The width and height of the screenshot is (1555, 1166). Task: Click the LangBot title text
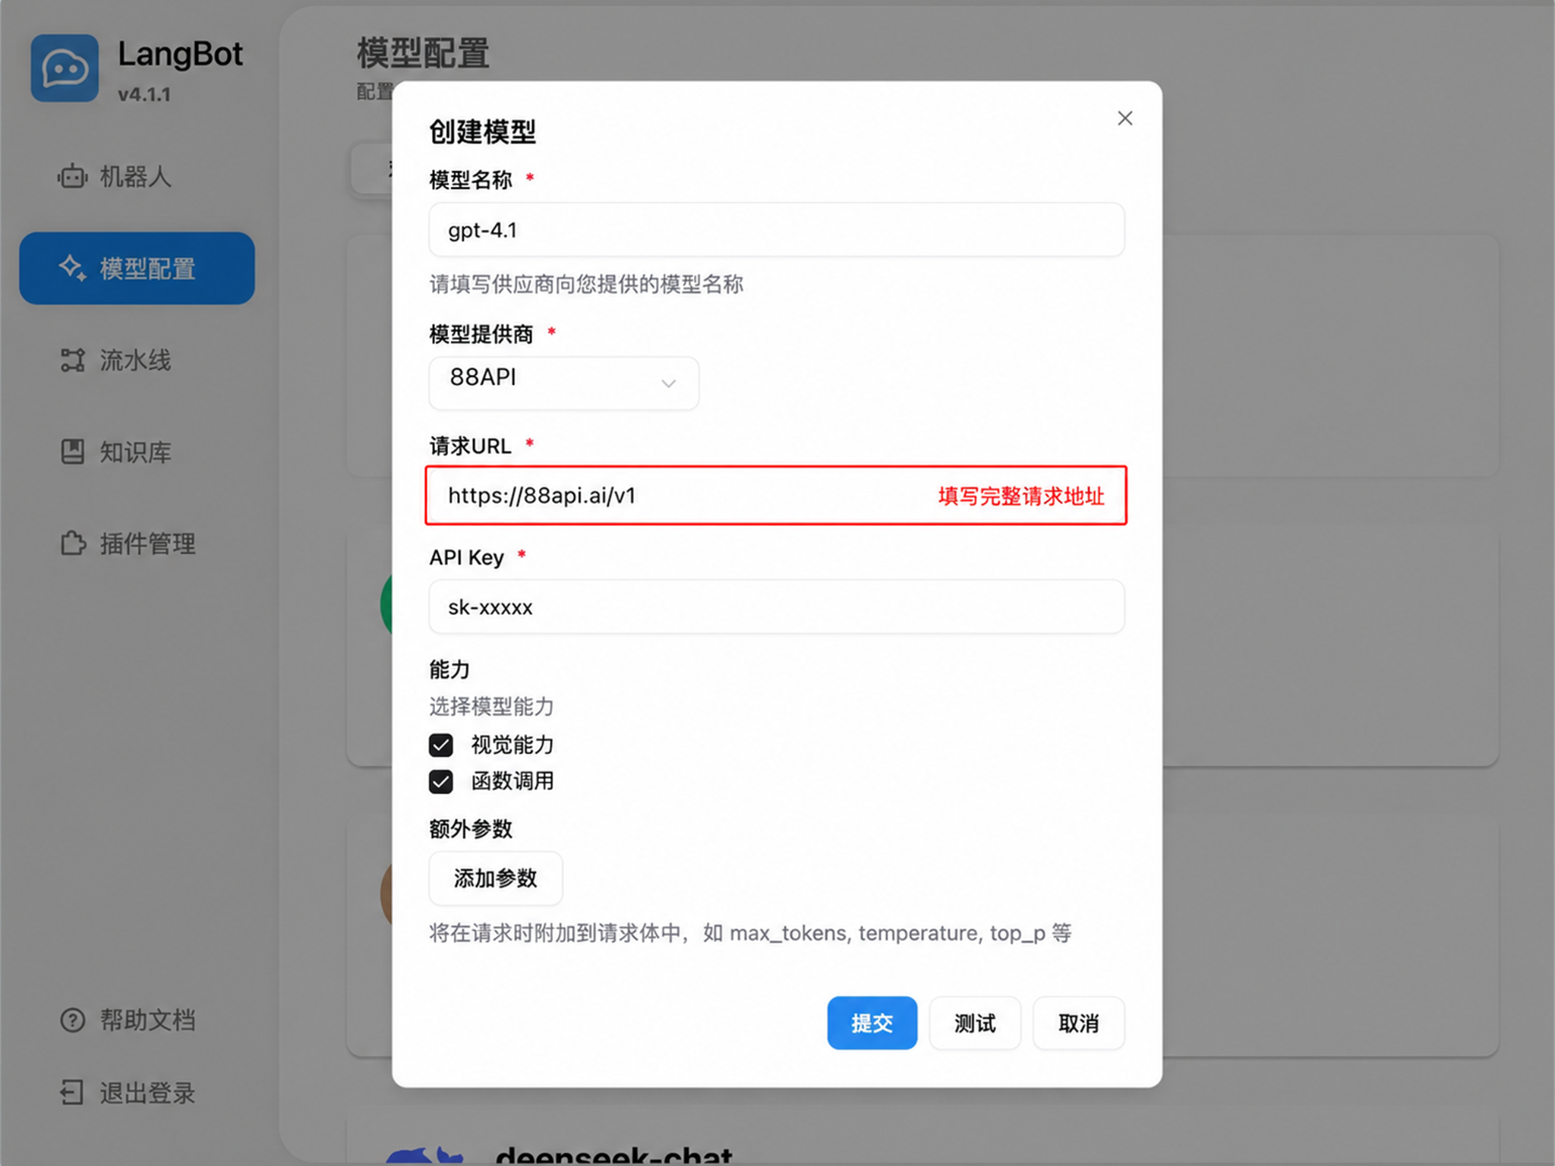pyautogui.click(x=180, y=54)
